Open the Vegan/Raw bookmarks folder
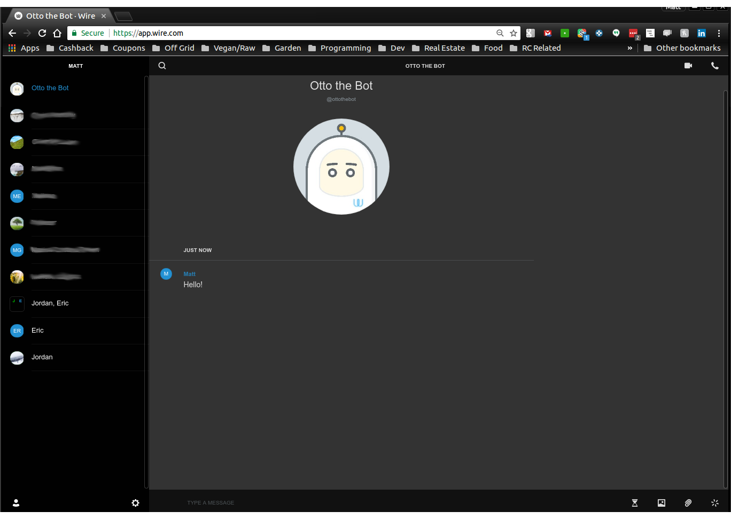 tap(228, 48)
